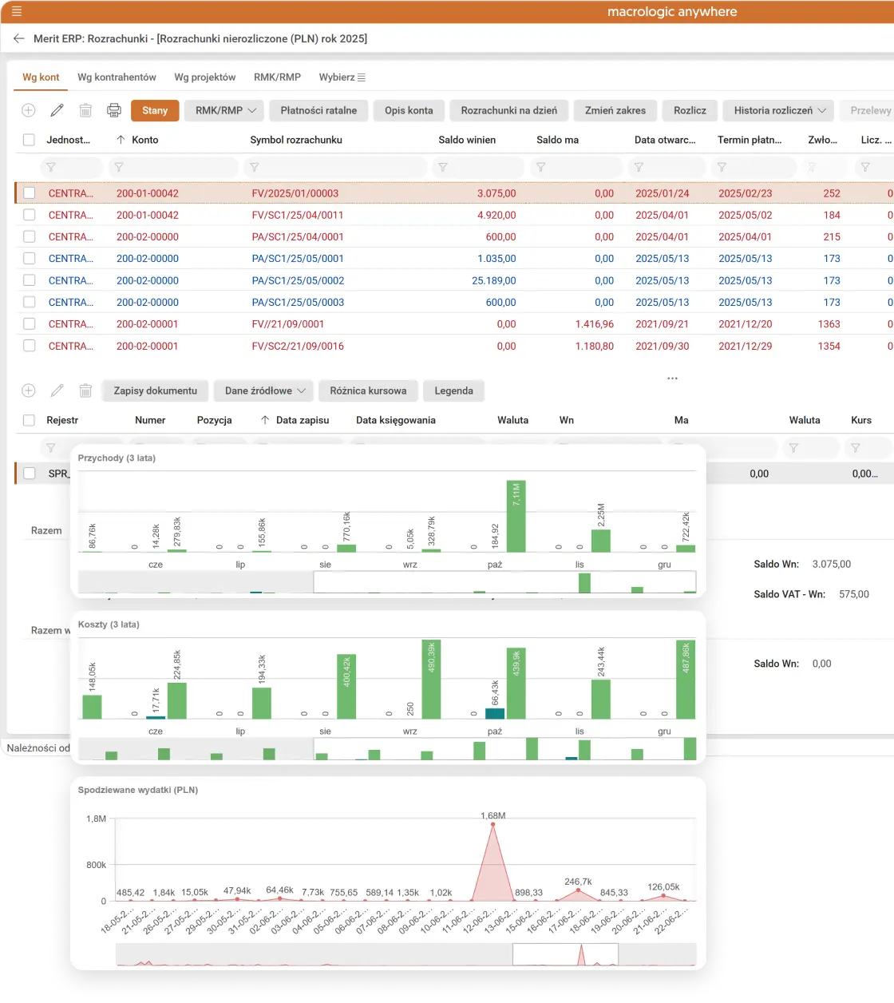
Task: Switch to the Wg kontrahentów tab
Action: coord(117,77)
